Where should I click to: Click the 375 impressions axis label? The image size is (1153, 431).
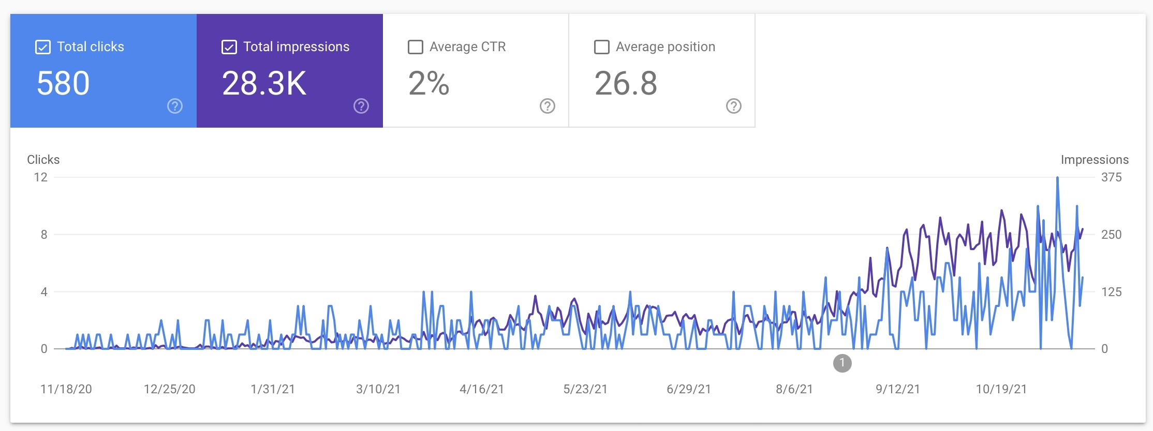point(1111,177)
